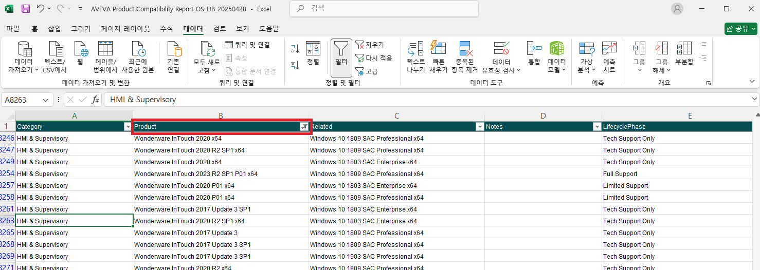Click the Full Support cell
The width and height of the screenshot is (760, 270).
point(677,174)
